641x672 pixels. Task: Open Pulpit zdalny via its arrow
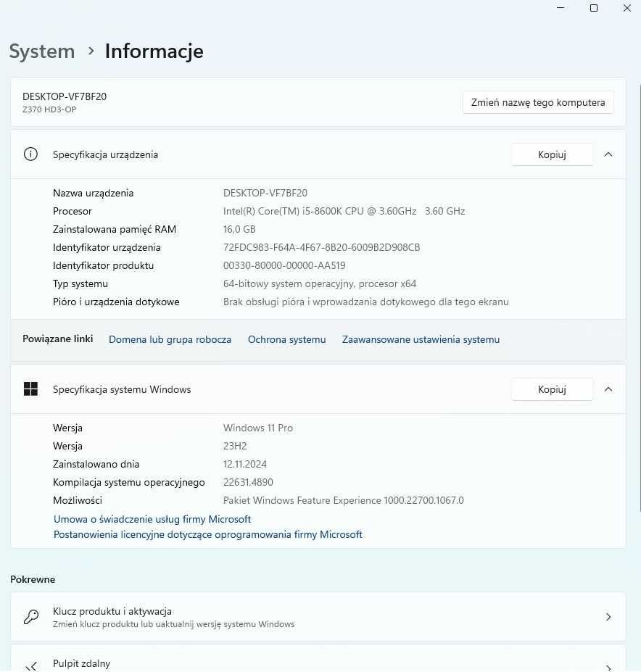(608, 668)
